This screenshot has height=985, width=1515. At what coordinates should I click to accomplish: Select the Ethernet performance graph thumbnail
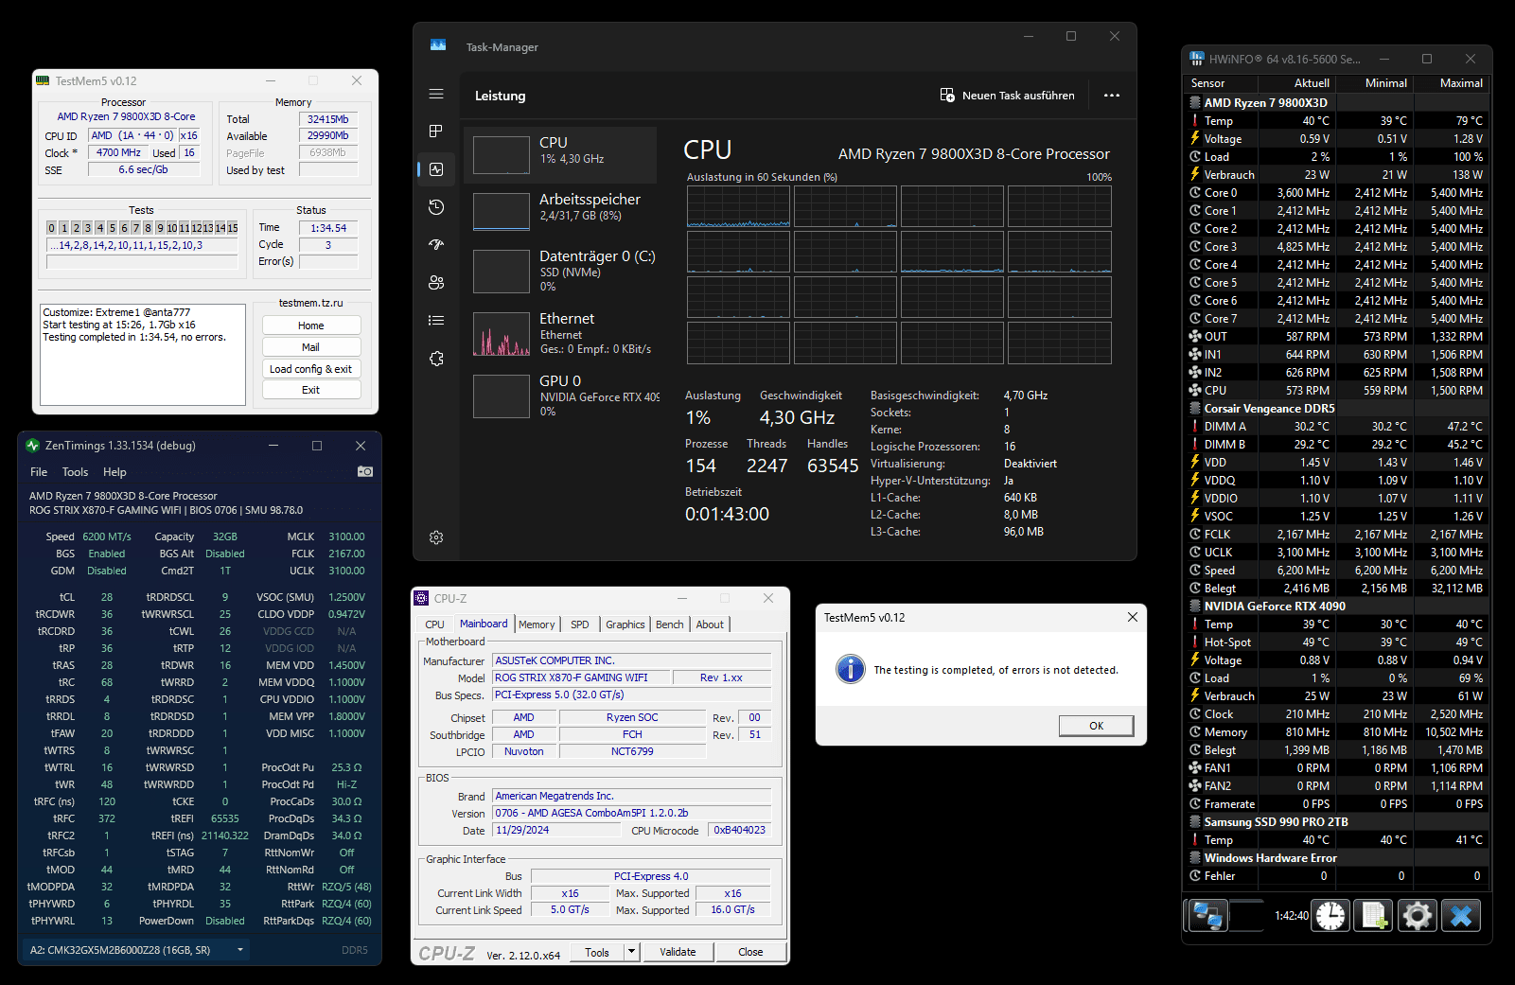502,334
